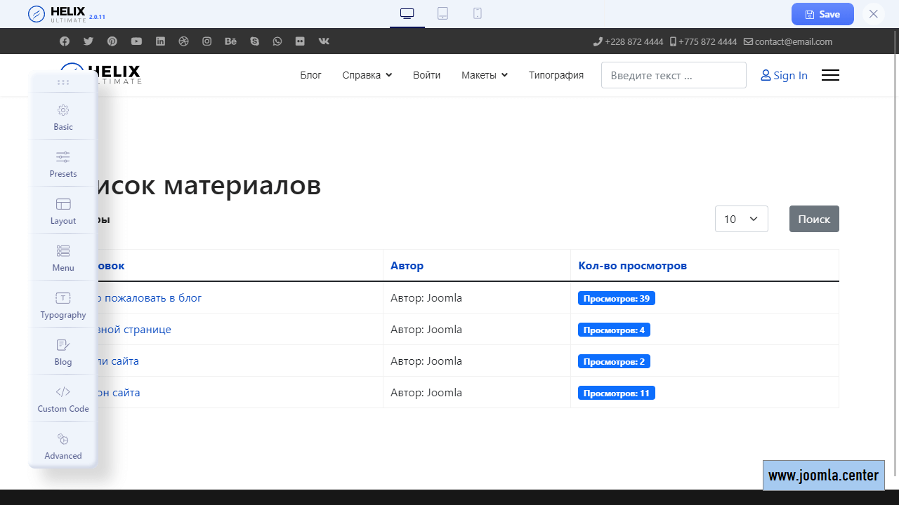Go to the Типография menu item
The width and height of the screenshot is (899, 505).
(556, 75)
